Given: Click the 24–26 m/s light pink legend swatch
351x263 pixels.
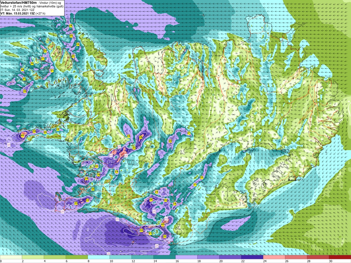Looking at the screenshot, I should (x=274, y=257).
